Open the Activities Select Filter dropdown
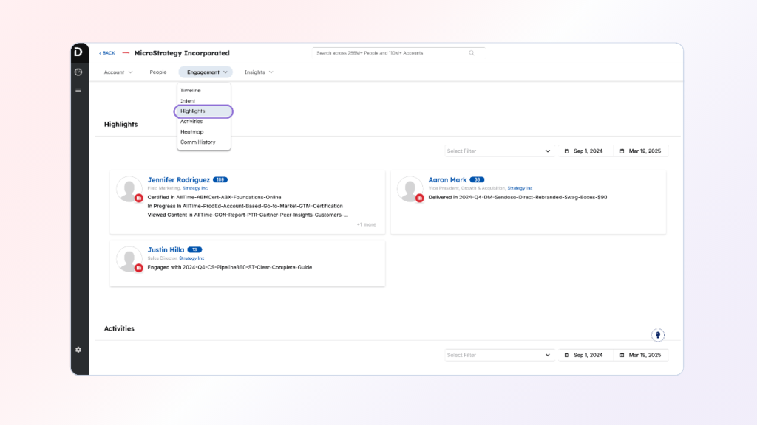Image resolution: width=757 pixels, height=425 pixels. [498, 355]
